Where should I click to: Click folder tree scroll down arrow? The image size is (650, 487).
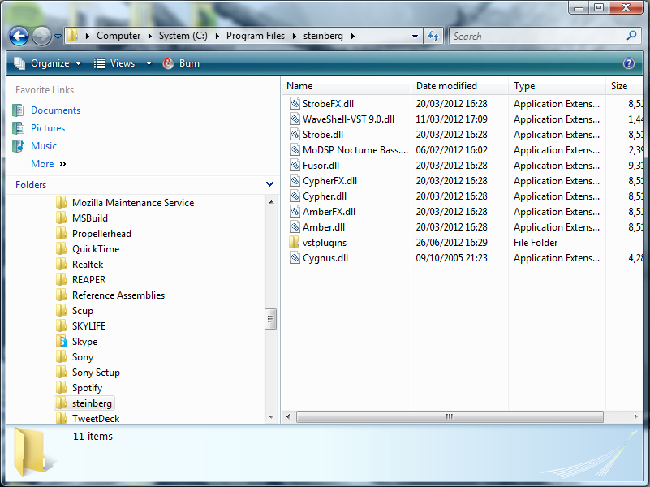pyautogui.click(x=271, y=417)
